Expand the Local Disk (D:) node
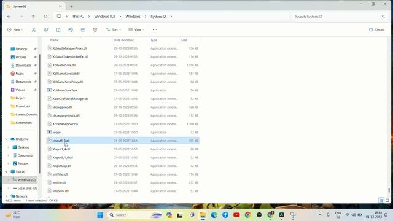The width and height of the screenshot is (393, 221). [8, 188]
